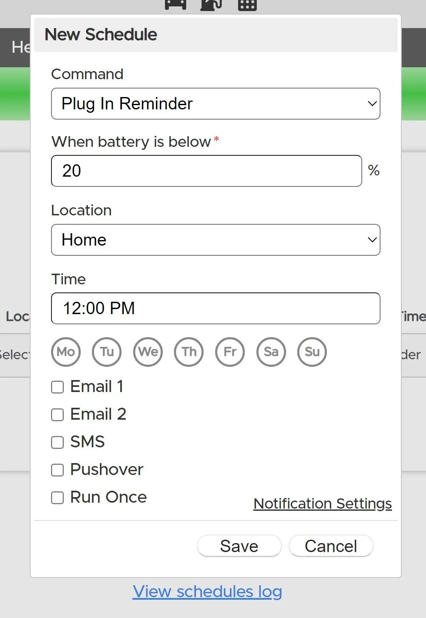426x618 pixels.
Task: Open the View schedules log link
Action: coord(207,592)
